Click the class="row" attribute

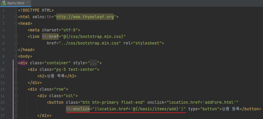(x=53, y=89)
